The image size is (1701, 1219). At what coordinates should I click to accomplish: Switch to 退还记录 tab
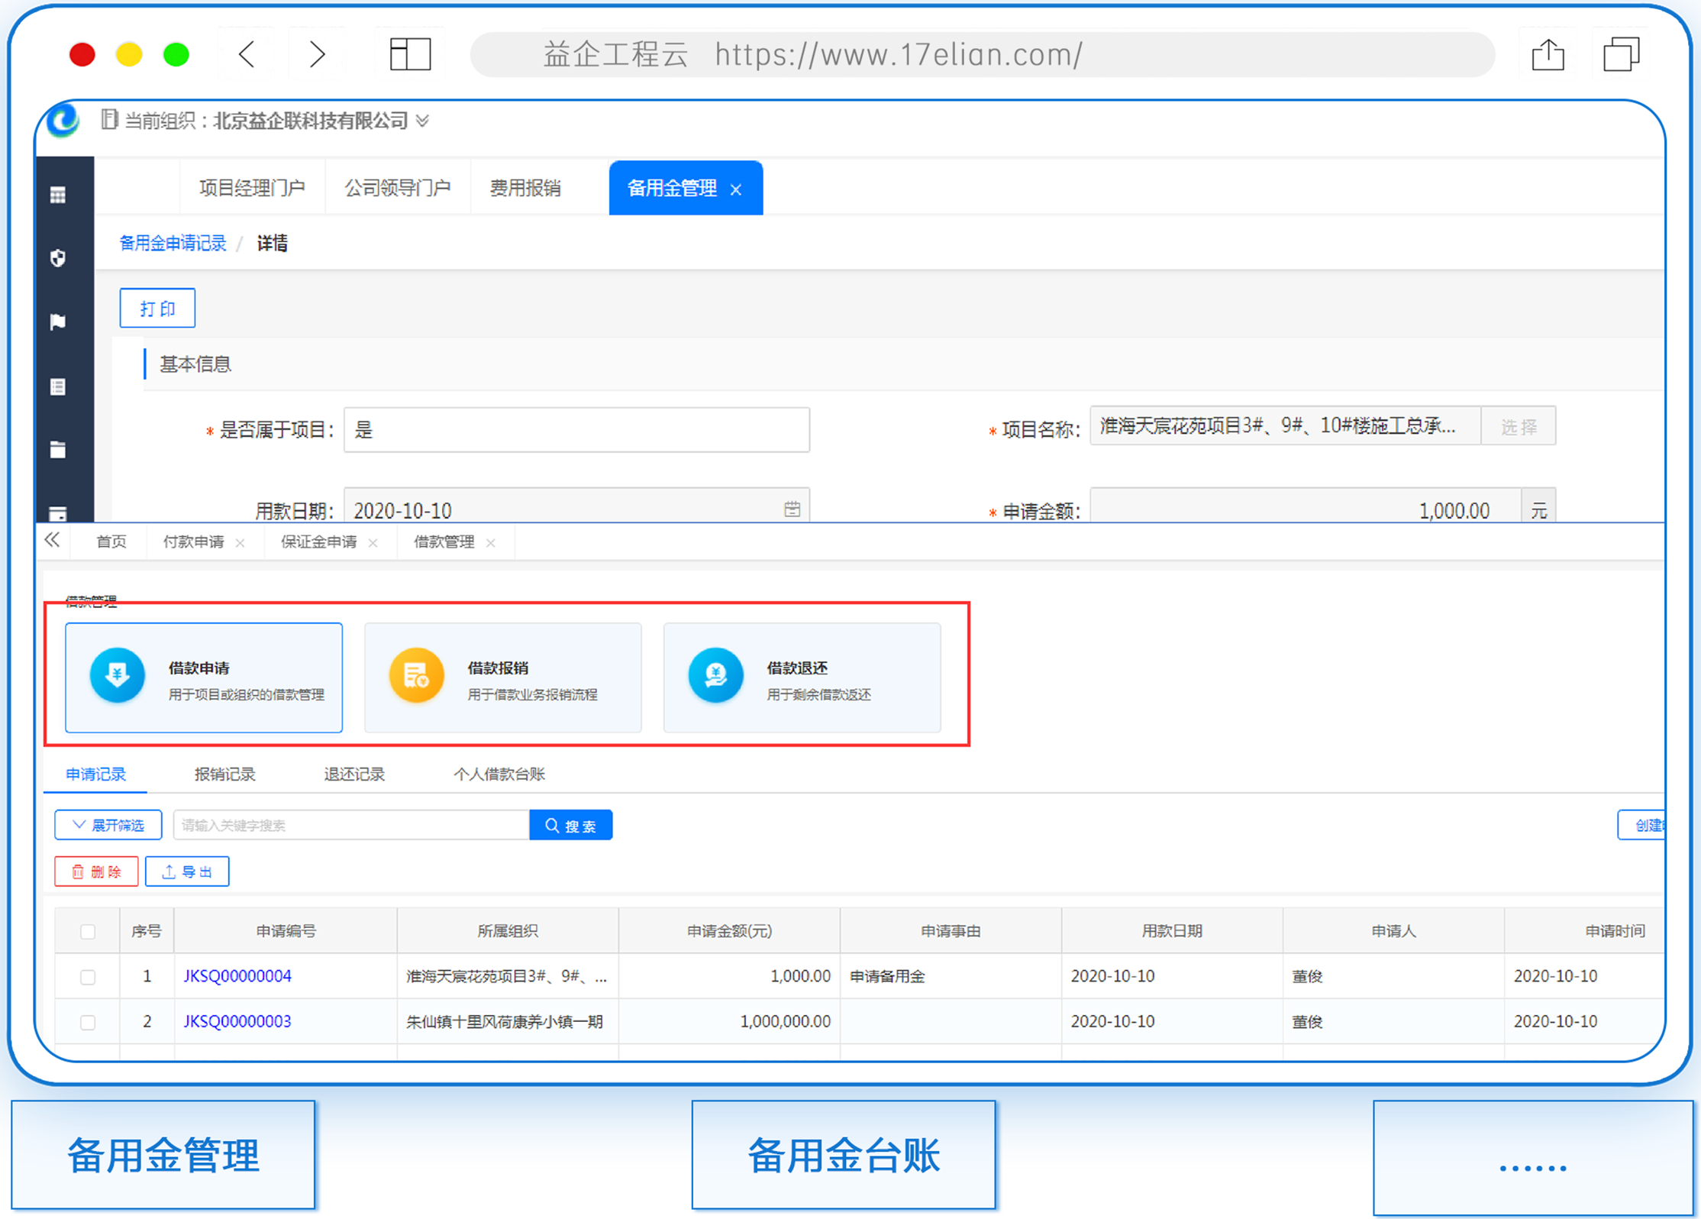pyautogui.click(x=354, y=774)
